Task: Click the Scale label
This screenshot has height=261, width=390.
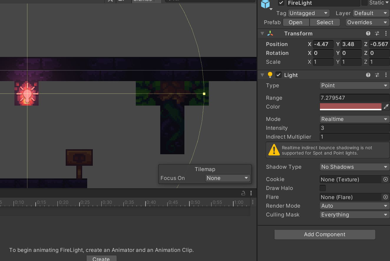Action: click(273, 62)
